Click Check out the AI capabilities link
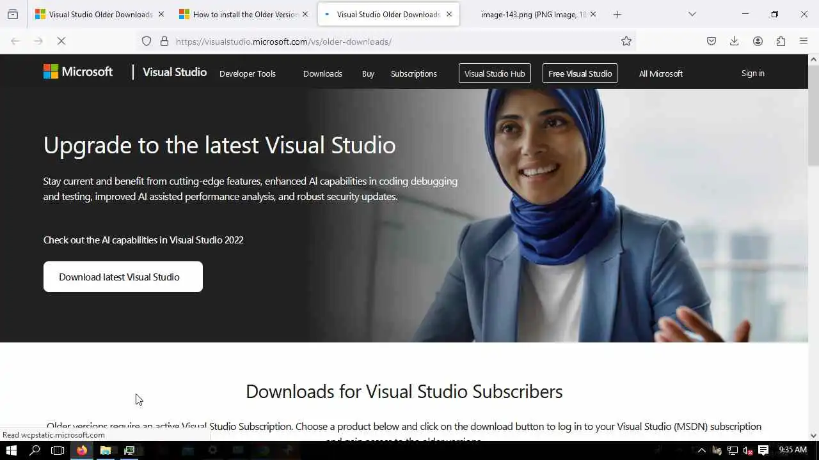 143,240
